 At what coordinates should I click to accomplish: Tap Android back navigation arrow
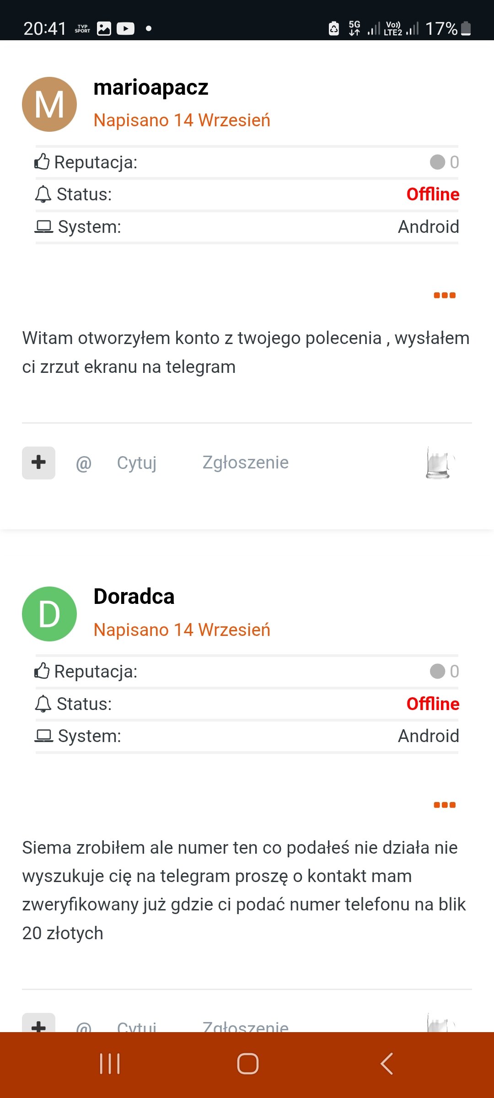pos(387,1063)
